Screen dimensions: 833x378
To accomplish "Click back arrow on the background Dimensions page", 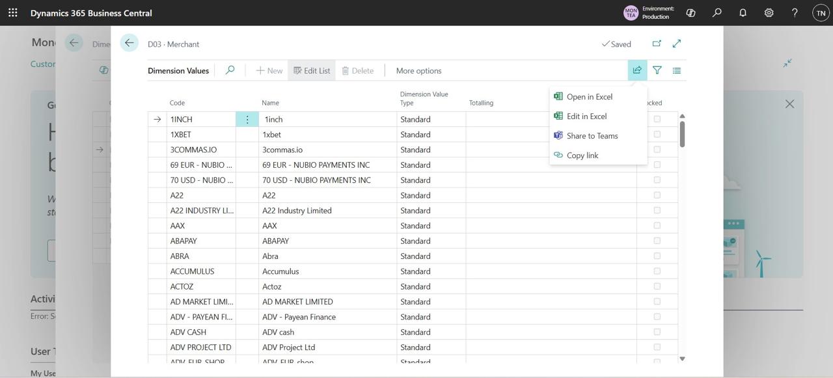I will [74, 43].
